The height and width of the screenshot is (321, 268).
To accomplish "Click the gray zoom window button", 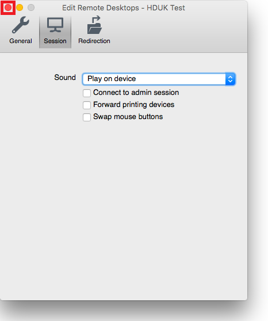I will (x=31, y=7).
